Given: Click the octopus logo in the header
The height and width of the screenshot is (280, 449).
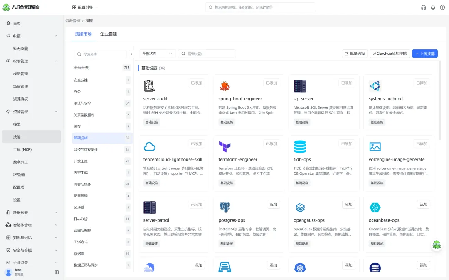Looking at the screenshot, I should (x=6, y=7).
